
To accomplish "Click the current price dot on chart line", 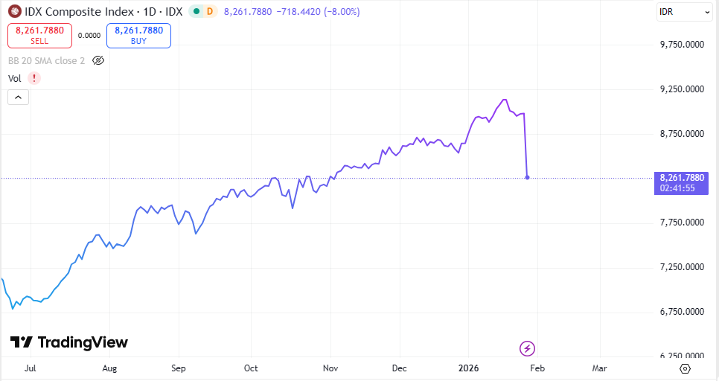I will click(528, 177).
